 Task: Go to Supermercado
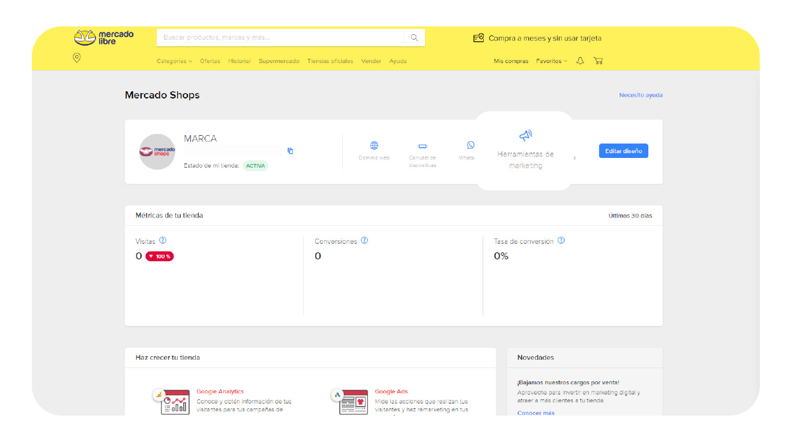click(x=279, y=61)
